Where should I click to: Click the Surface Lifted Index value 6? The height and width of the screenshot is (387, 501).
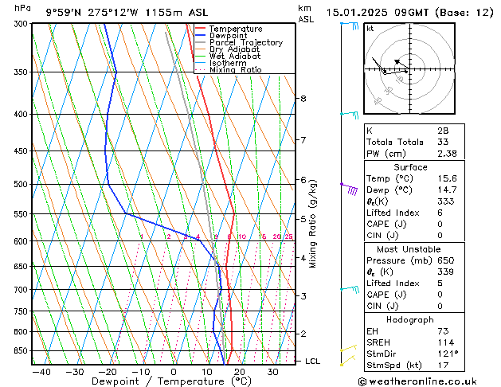pos(440,213)
